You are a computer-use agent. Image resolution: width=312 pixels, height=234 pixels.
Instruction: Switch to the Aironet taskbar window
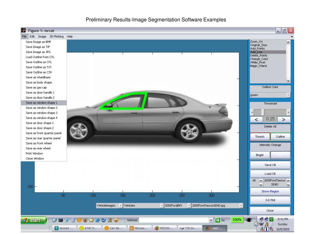(x=64, y=228)
